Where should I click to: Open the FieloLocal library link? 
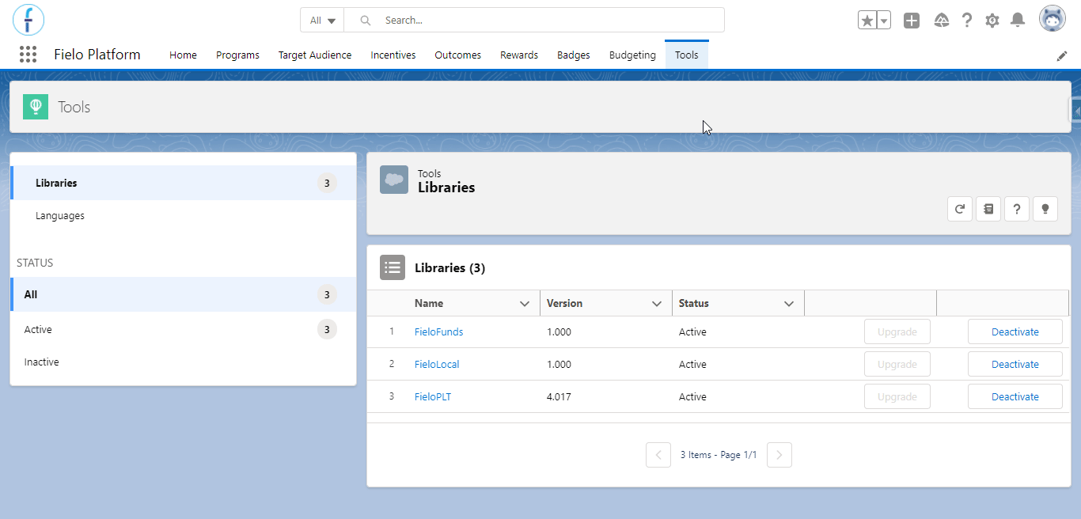click(437, 365)
